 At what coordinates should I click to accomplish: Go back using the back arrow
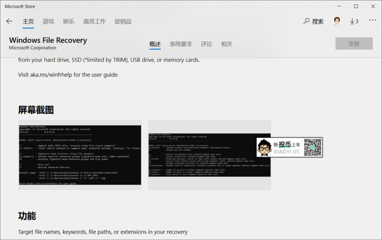pyautogui.click(x=9, y=21)
